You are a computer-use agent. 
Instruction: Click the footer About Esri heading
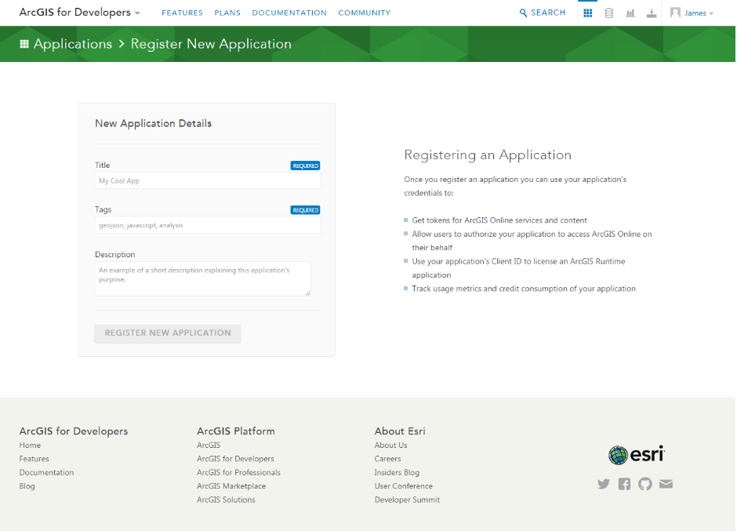[x=400, y=431]
